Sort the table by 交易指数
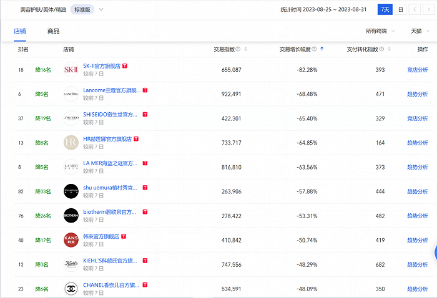The height and width of the screenshot is (298, 437). 245,49
